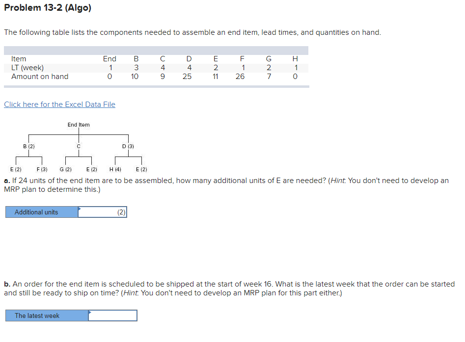
Task: Select the End Item node in the product tree
Action: [79, 125]
